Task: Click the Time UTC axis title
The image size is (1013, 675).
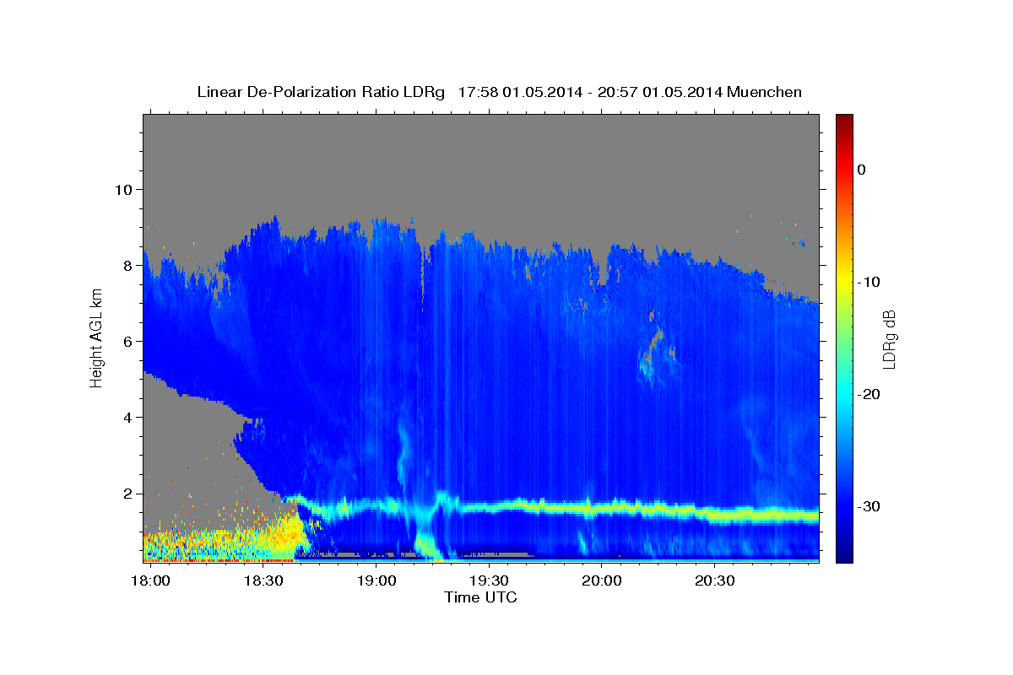Action: pos(480,597)
